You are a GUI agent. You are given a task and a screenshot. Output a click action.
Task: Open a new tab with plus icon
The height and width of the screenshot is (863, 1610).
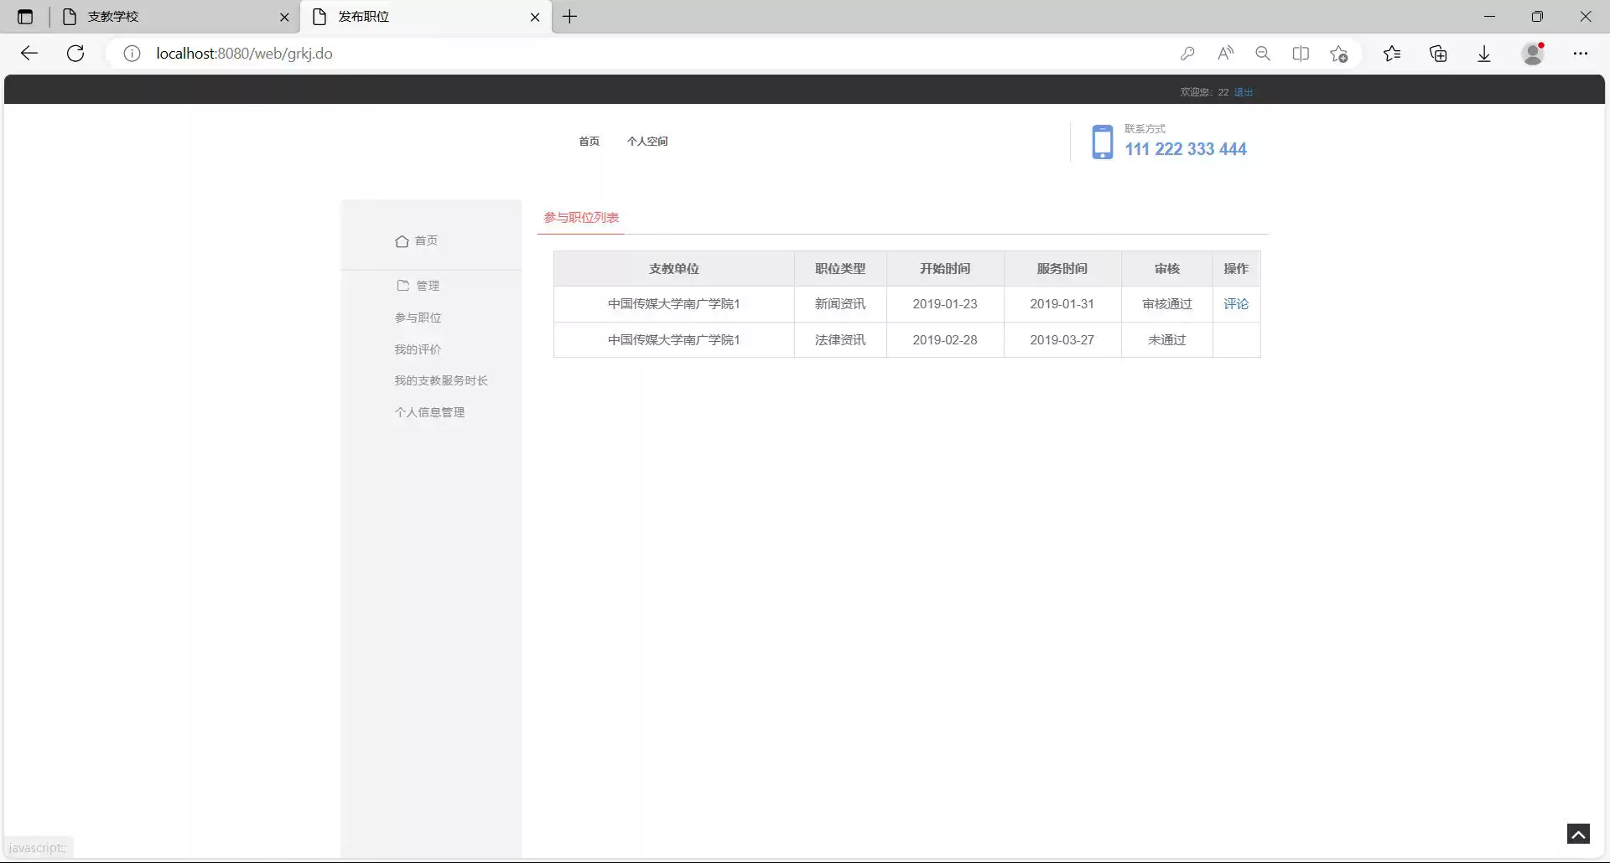570,17
